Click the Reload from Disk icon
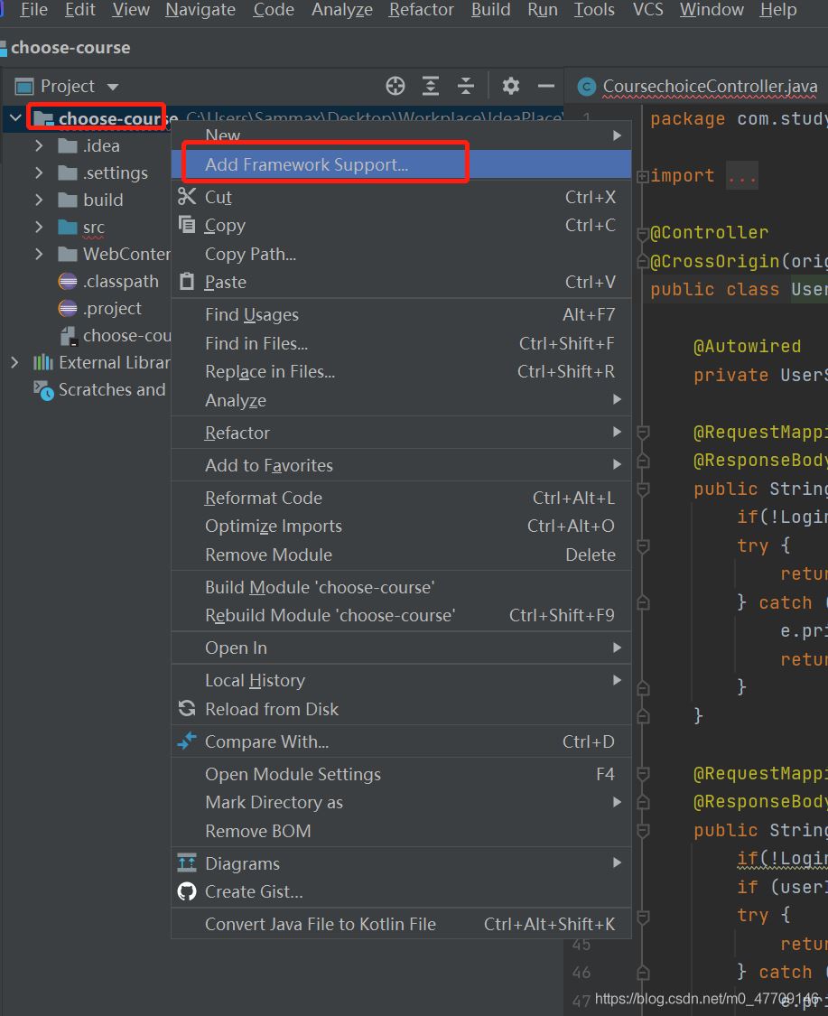Viewport: 828px width, 1016px height. [x=187, y=709]
